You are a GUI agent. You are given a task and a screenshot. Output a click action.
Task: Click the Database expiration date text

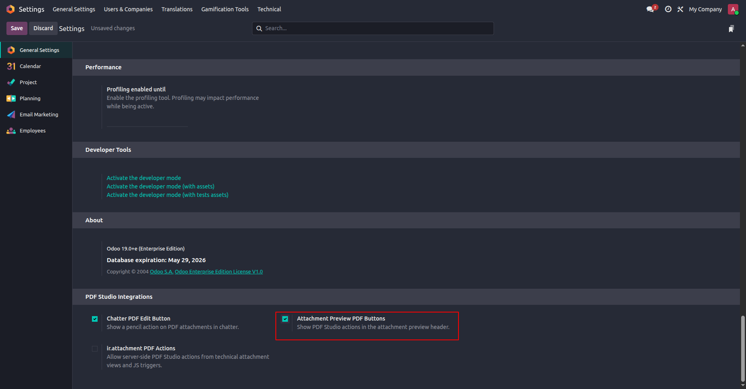(x=156, y=260)
